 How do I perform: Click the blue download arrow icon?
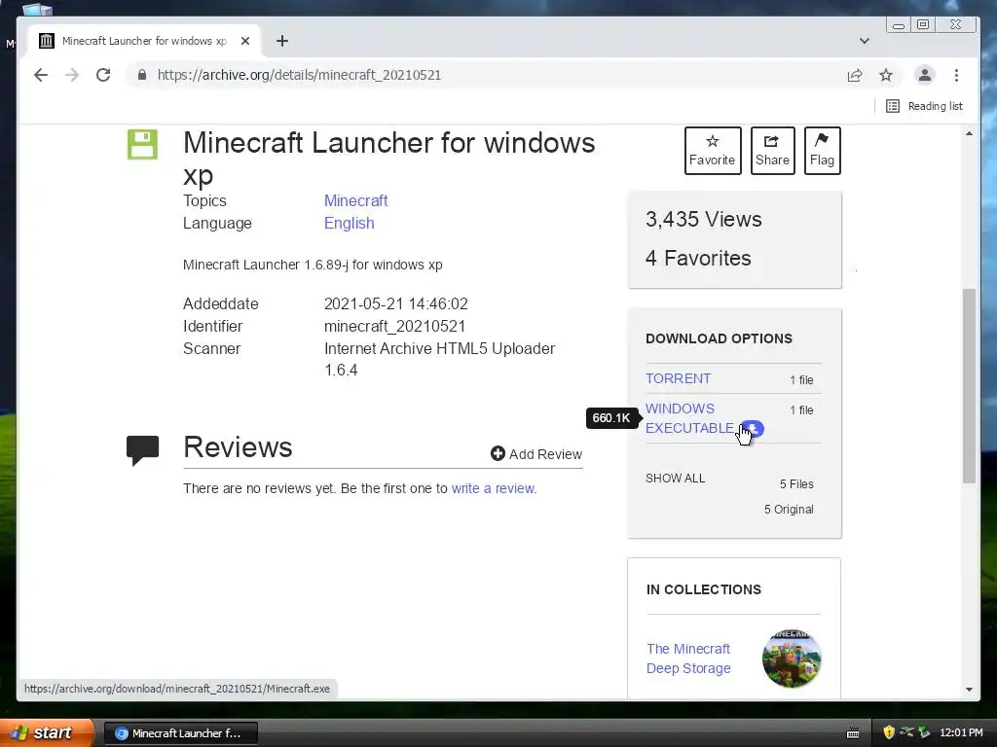753,428
